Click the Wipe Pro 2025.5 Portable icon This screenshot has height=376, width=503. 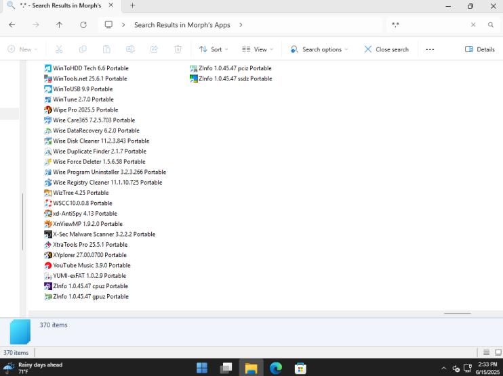[x=48, y=110]
